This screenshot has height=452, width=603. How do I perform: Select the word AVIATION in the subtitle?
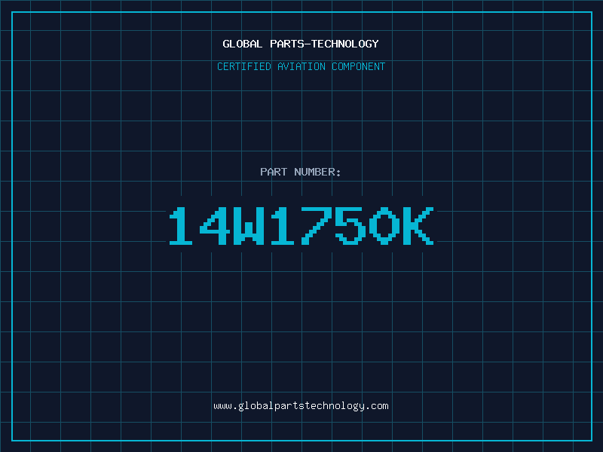pos(301,66)
